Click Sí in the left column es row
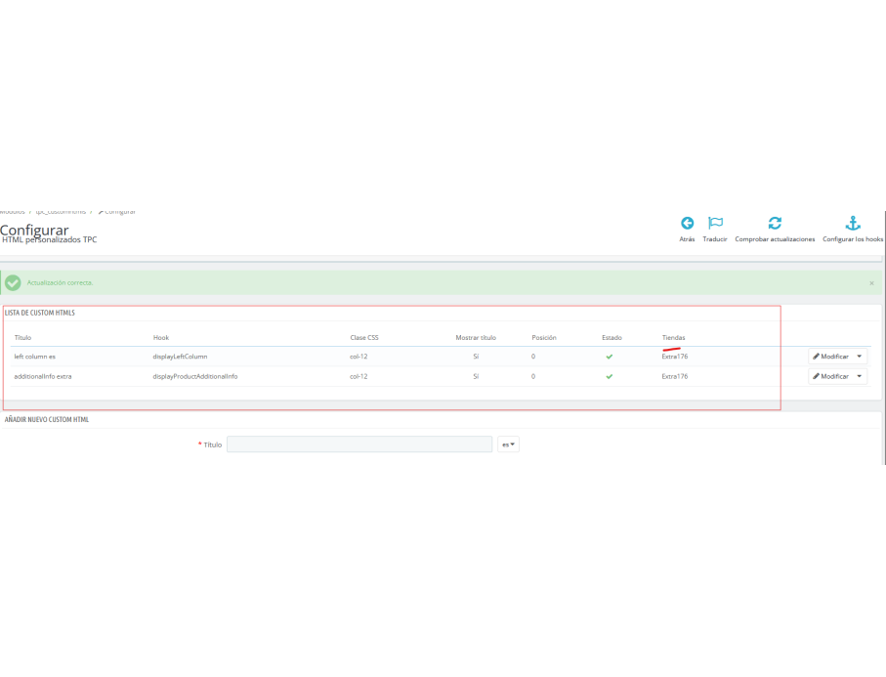886x677 pixels. 476,357
